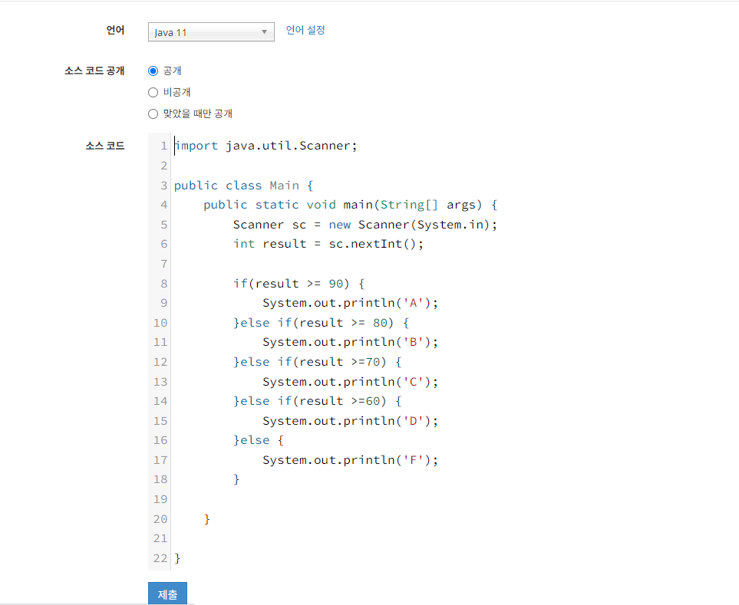Click line number 22 in the gutter

(160, 558)
